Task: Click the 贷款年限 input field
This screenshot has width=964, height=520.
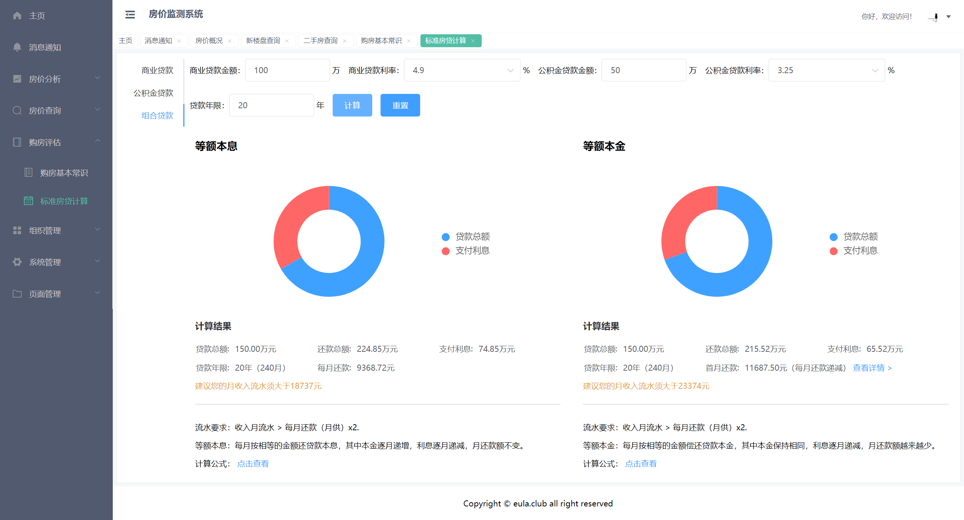Action: (271, 105)
